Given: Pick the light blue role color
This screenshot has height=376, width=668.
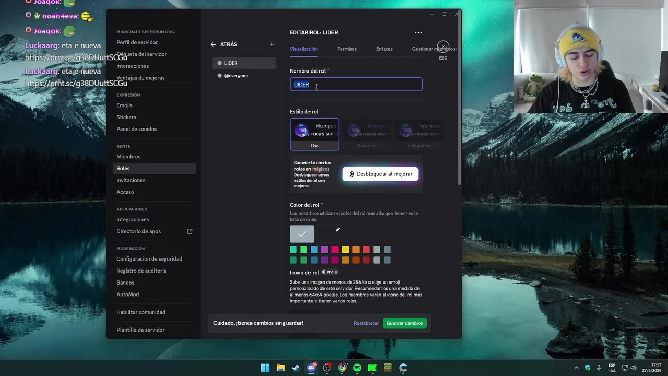Looking at the screenshot, I should pos(314,250).
